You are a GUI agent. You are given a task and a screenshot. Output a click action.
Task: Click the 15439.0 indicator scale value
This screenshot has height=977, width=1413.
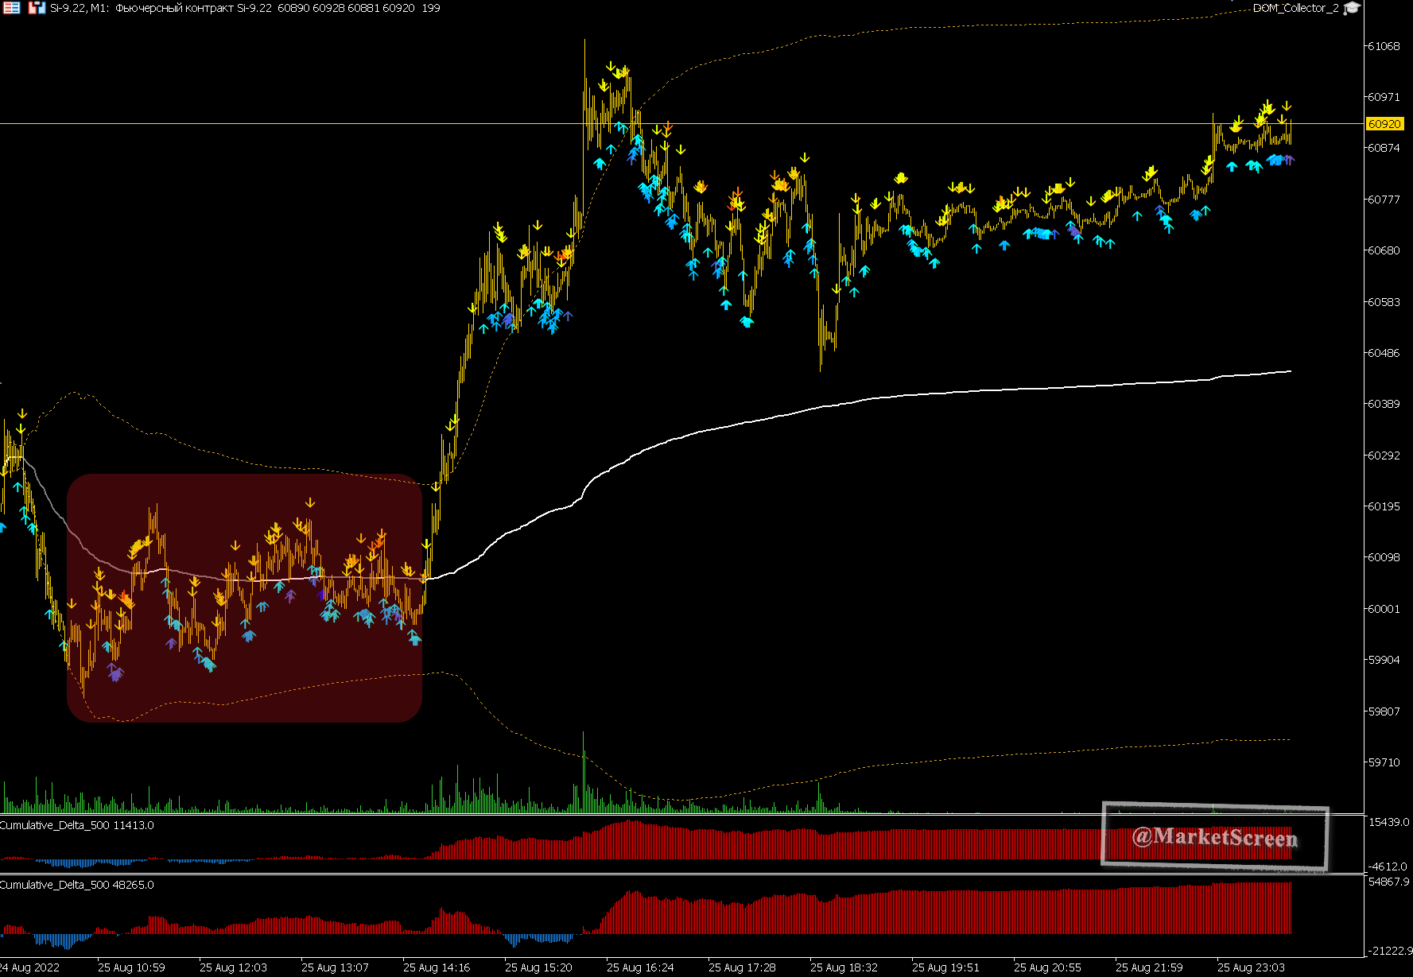click(x=1388, y=822)
